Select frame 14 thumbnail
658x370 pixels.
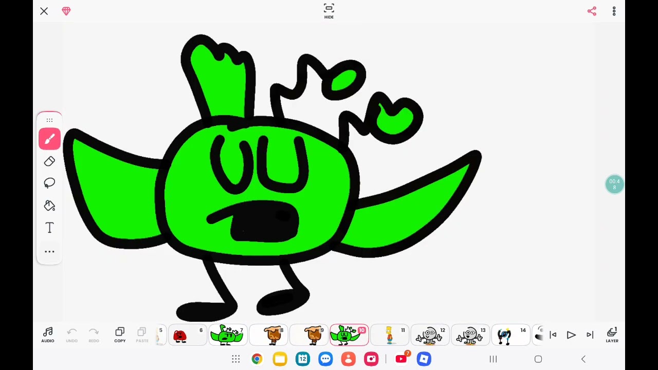click(511, 335)
